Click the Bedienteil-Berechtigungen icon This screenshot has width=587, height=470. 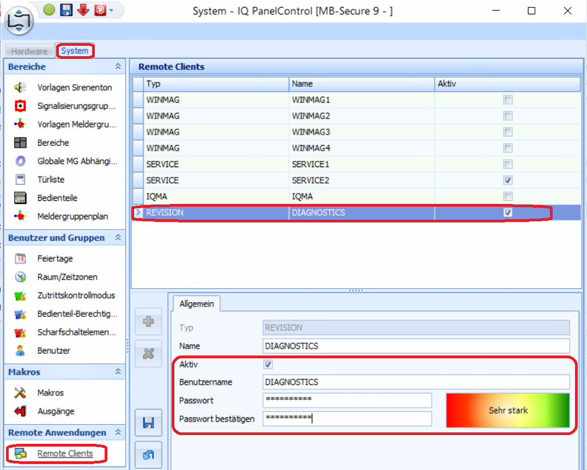[x=20, y=314]
